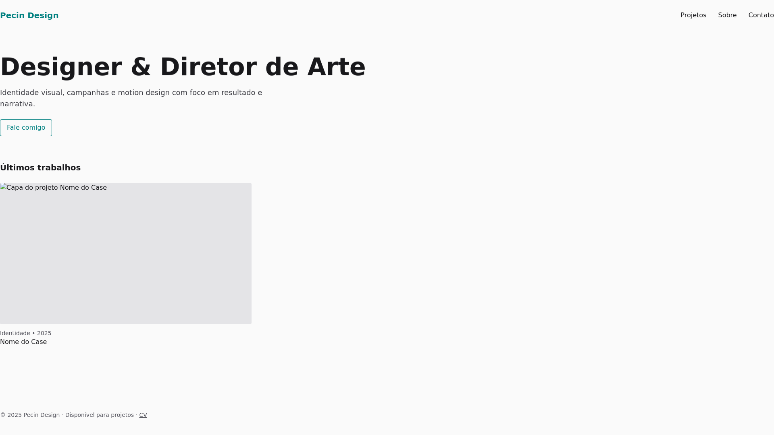Click the word trabalhos in the section heading
The height and width of the screenshot is (435, 774).
59,168
